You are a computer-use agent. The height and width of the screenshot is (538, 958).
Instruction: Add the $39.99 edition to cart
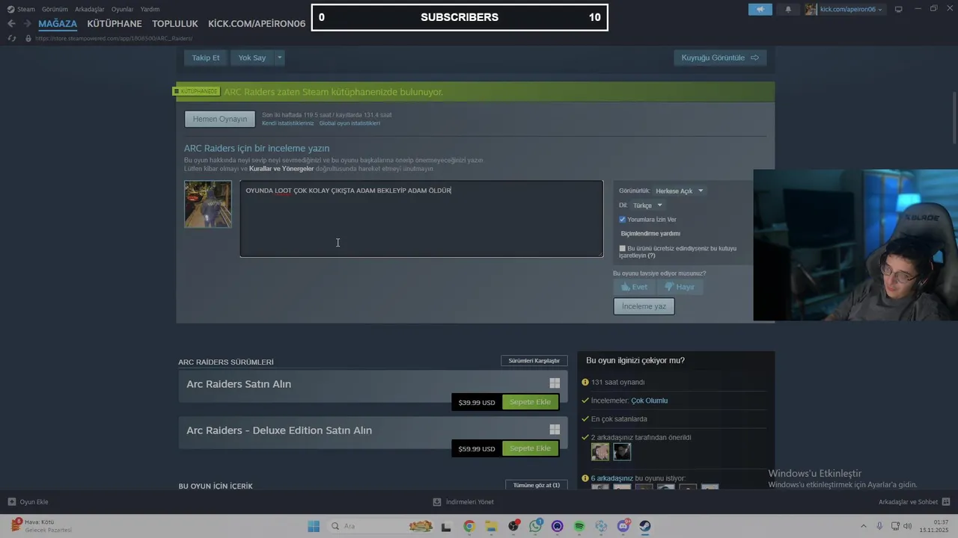[530, 402]
